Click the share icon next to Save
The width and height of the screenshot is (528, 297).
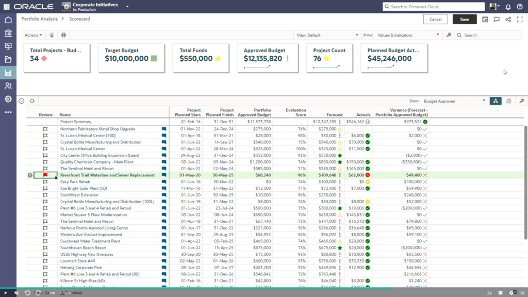point(508,20)
